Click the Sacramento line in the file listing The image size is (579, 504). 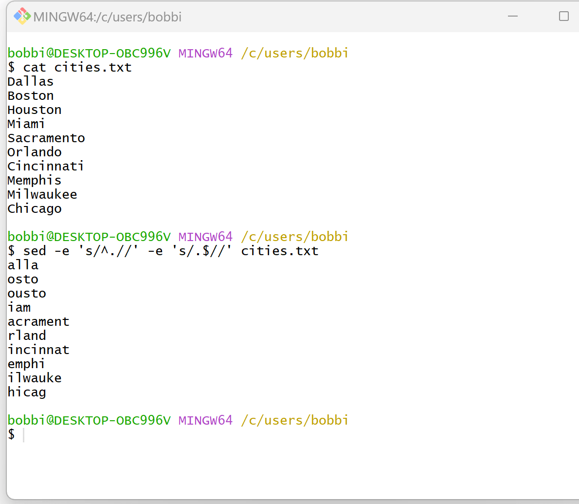pos(46,138)
